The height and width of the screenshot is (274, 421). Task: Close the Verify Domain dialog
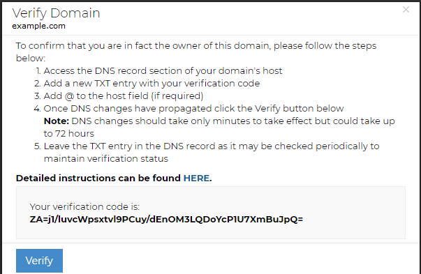pos(406,10)
